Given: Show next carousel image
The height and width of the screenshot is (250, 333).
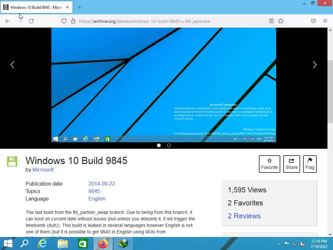Looking at the screenshot, I should point(315,65).
